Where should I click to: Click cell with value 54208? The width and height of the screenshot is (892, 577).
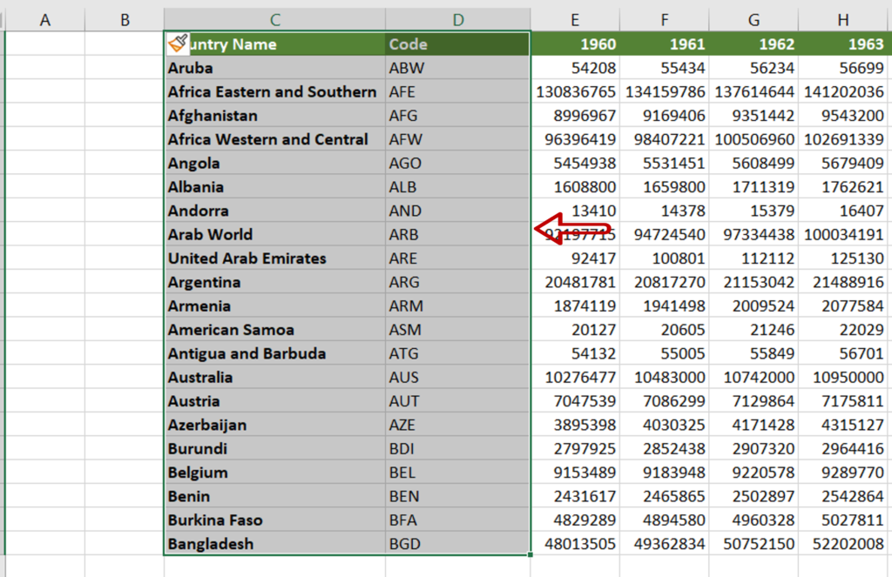pos(575,68)
